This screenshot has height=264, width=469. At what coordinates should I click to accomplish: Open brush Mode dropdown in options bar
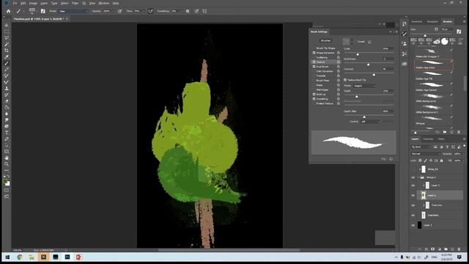[73, 11]
